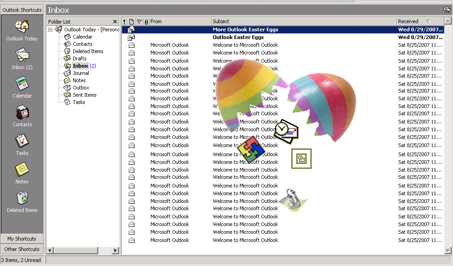Select Deleted Items folder in Folder List

(x=88, y=51)
